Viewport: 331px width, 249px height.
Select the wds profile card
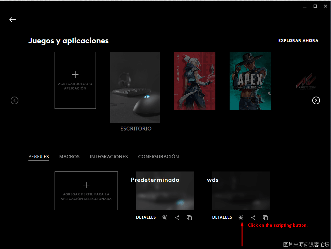pyautogui.click(x=241, y=191)
